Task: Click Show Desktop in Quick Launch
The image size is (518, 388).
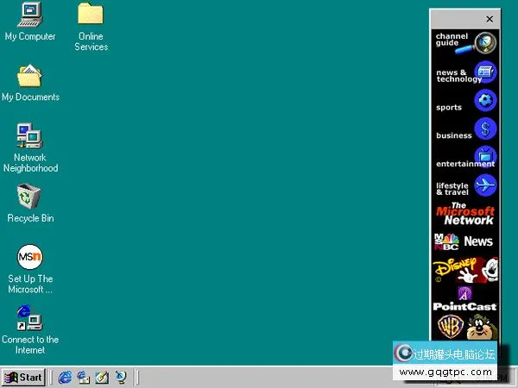Action: pos(102,377)
